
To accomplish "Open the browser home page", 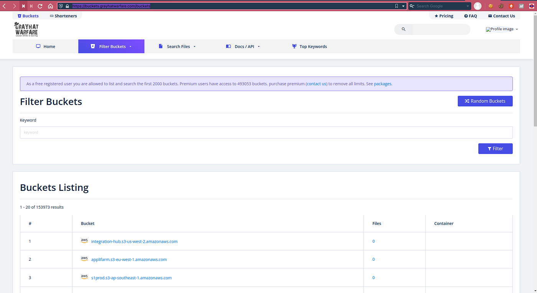I will click(x=50, y=6).
